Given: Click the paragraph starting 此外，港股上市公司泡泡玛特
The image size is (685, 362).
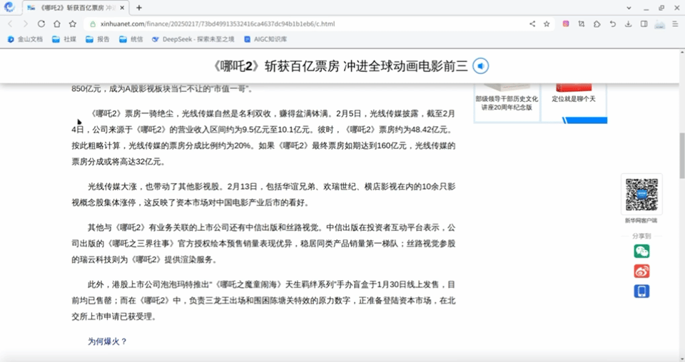Looking at the screenshot, I should pos(263,301).
